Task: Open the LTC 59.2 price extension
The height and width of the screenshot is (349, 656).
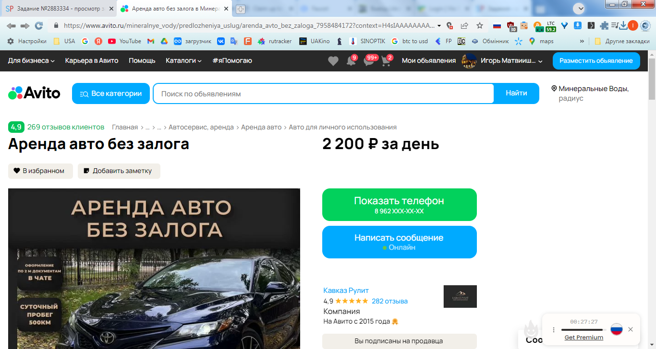Action: coord(551,26)
